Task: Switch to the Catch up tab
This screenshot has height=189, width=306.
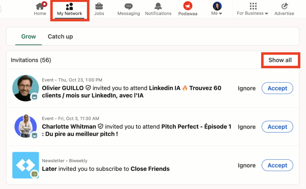Action: point(60,37)
